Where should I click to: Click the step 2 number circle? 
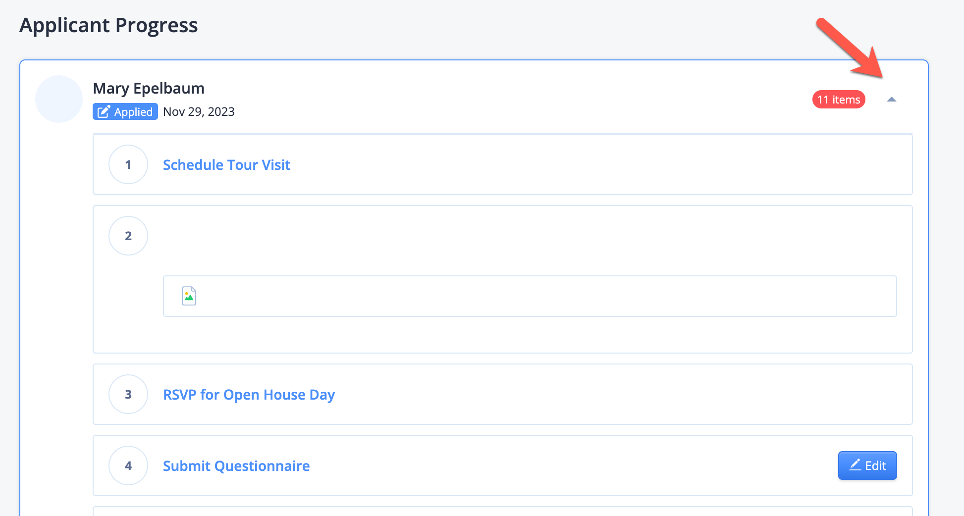[x=128, y=236]
